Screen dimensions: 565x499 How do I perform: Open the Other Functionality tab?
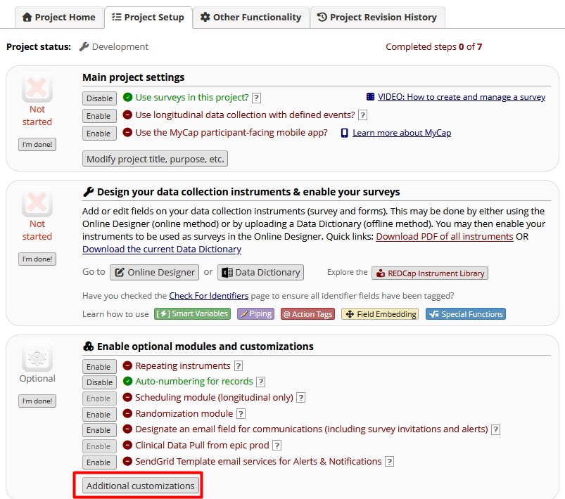(251, 18)
